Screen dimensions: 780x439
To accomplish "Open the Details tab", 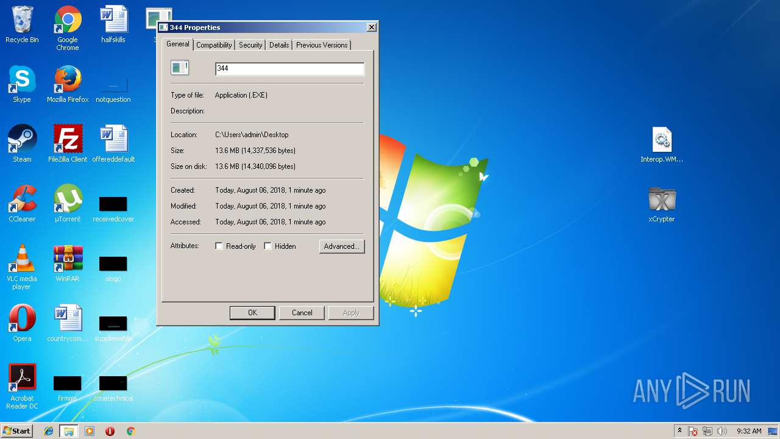I will coord(279,45).
